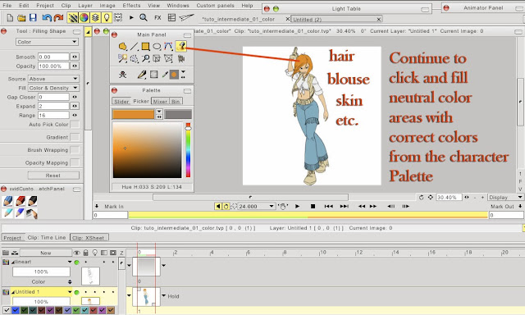Open the Hold post-behavior dropdown

(164, 295)
